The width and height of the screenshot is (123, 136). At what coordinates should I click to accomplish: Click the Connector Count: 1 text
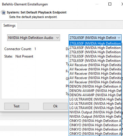click(20, 49)
